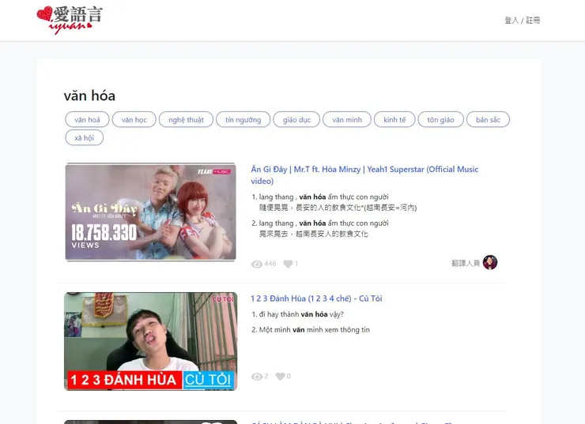The image size is (585, 424).
Task: Open the Ăn Gì Đây video thumbnail
Action: click(x=150, y=212)
